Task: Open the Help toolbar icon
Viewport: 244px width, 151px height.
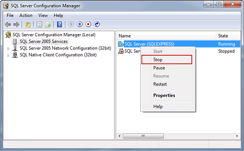Action: pyautogui.click(x=59, y=24)
